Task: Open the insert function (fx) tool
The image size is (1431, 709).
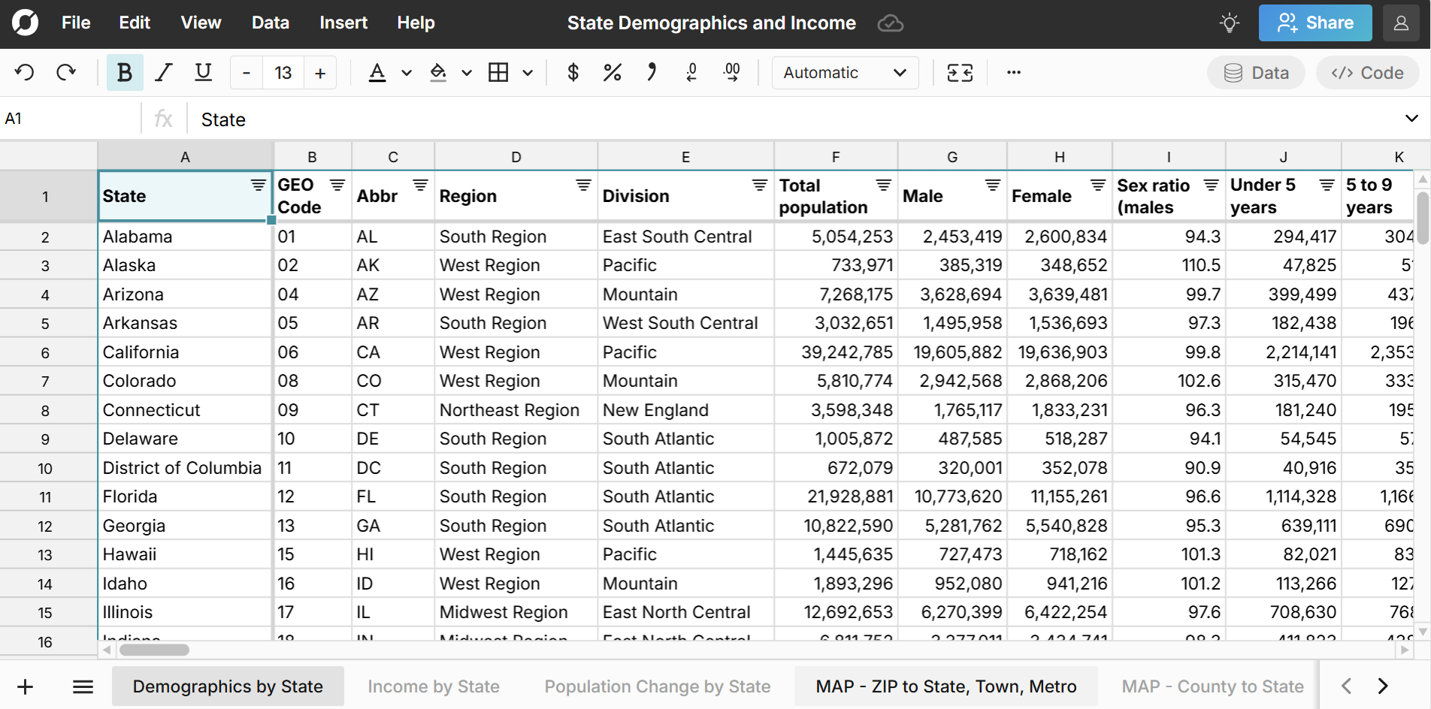Action: point(163,118)
